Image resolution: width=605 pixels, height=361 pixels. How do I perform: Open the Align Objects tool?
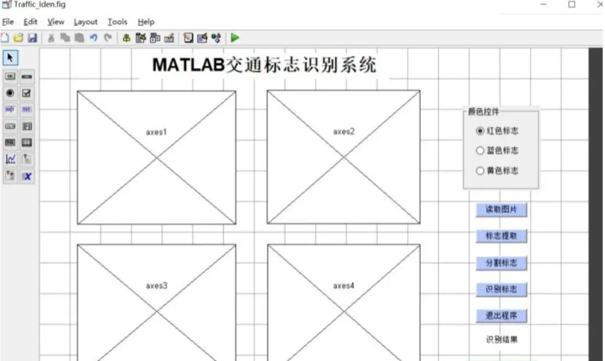point(126,38)
